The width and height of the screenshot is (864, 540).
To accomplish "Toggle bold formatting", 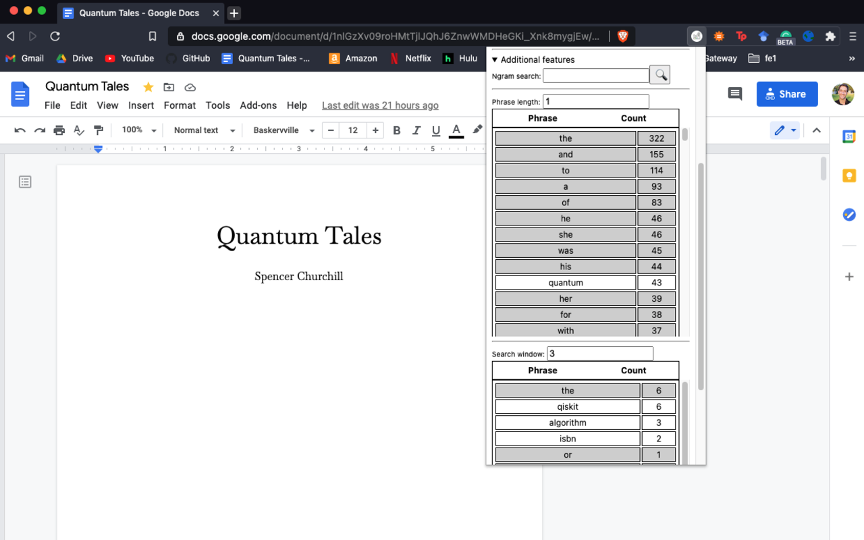I will pyautogui.click(x=397, y=130).
